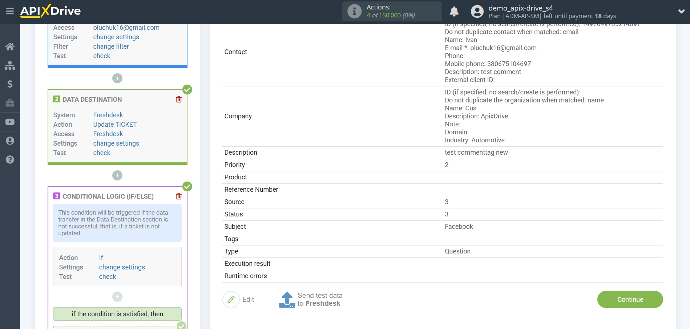Click 'test commenttag new' value
The height and width of the screenshot is (329, 690).
pyautogui.click(x=476, y=153)
